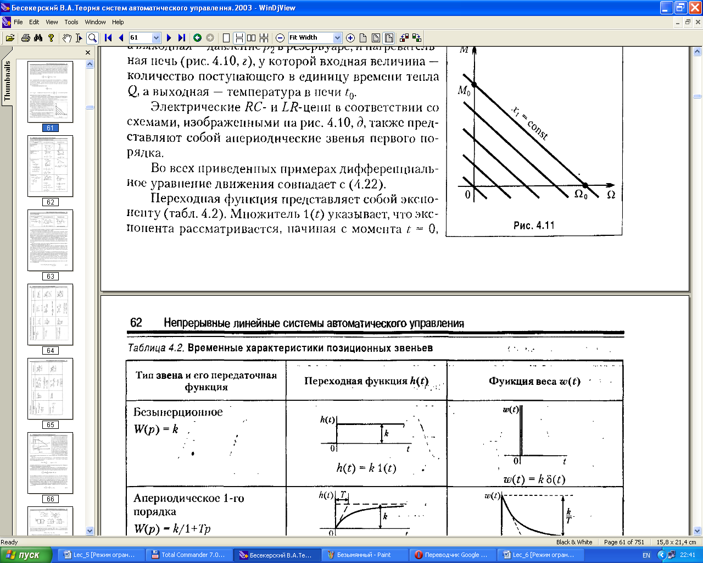Click the Page 61 of 751 status entry
This screenshot has width=703, height=563.
tap(624, 542)
